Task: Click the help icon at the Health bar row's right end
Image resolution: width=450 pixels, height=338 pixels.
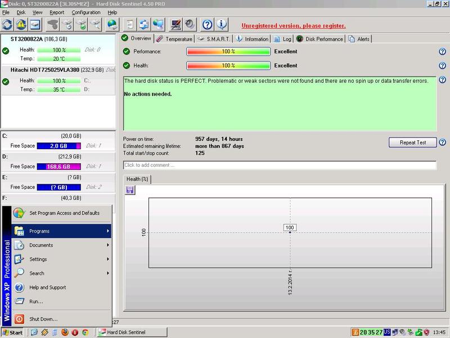Action: tap(442, 65)
